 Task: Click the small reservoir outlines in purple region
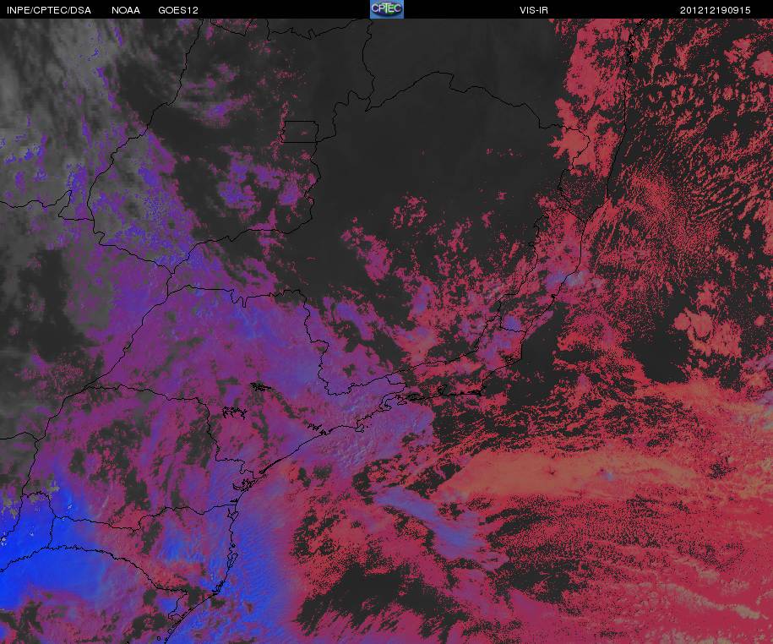(235, 412)
